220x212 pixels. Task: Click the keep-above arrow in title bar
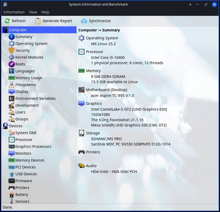click(190, 4)
